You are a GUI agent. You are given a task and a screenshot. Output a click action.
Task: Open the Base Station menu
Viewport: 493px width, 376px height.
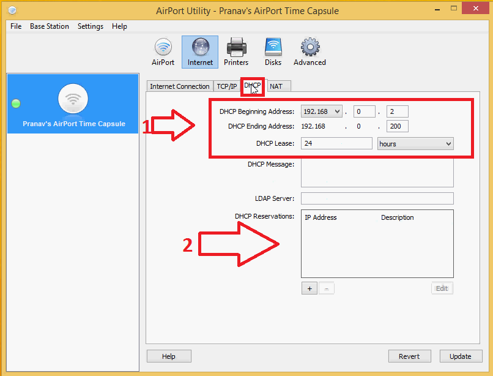pos(50,26)
